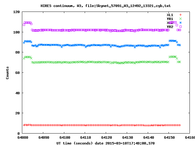Click y-axis tick label 60
This screenshot has width=195, height=146.
tap(18, 73)
